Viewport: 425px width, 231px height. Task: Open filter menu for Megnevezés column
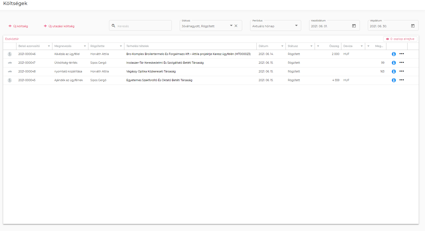point(85,46)
